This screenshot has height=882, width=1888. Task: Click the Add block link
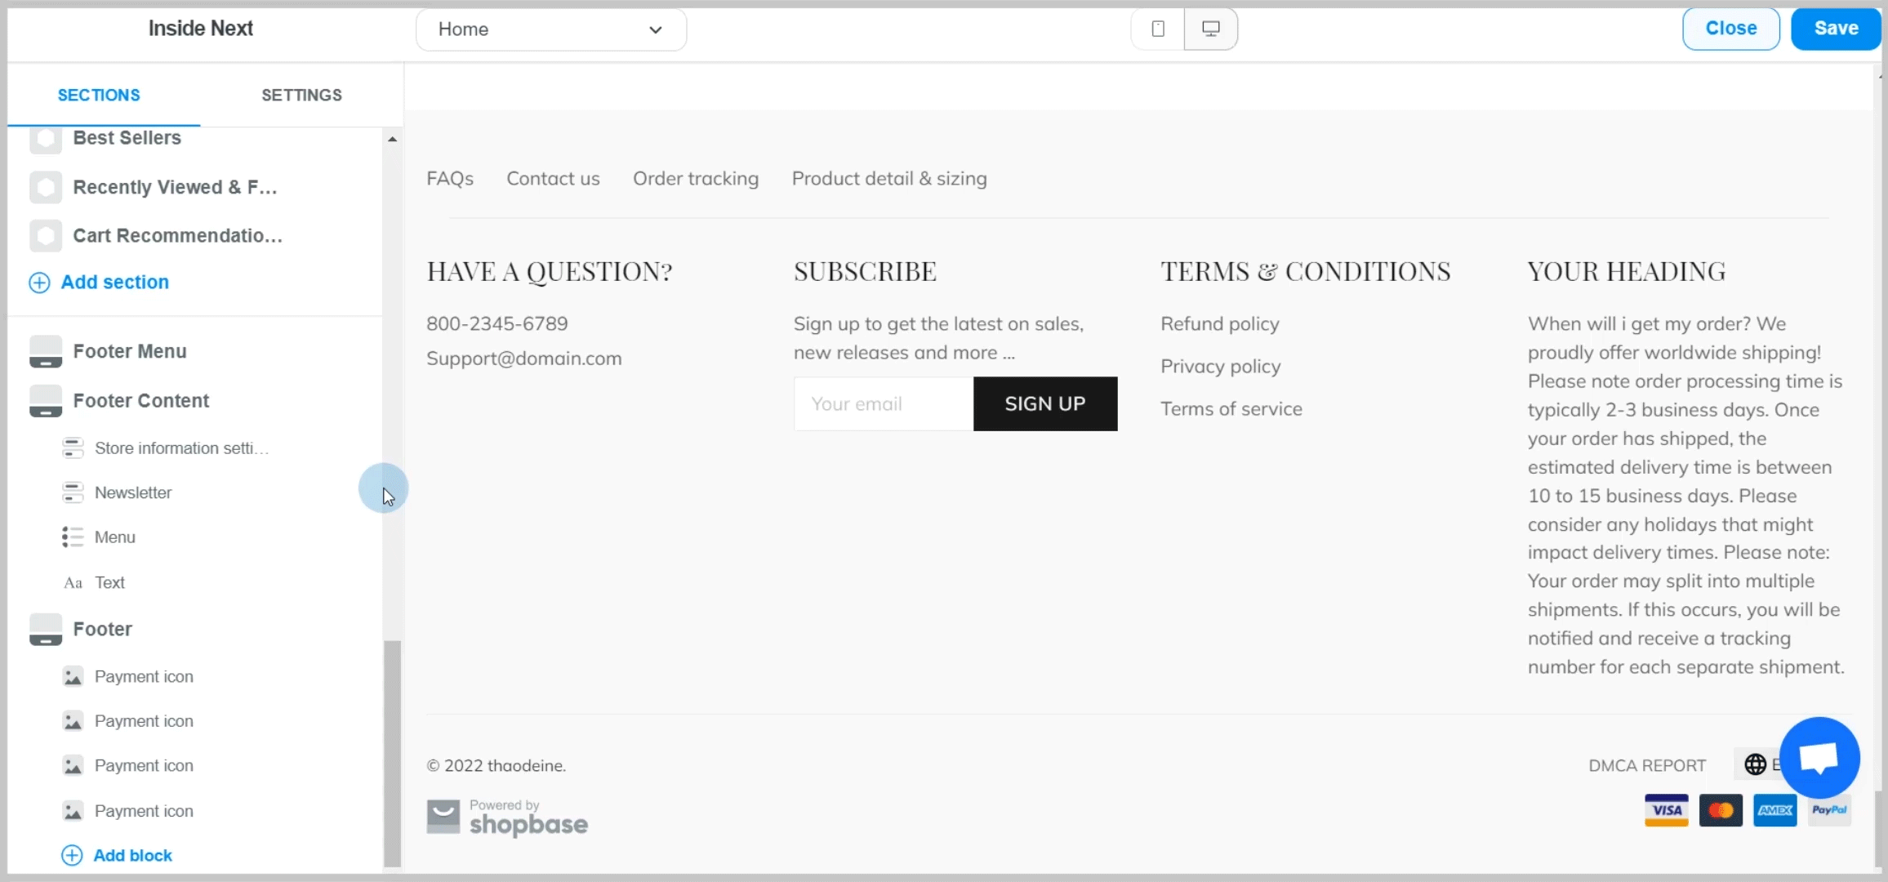133,855
